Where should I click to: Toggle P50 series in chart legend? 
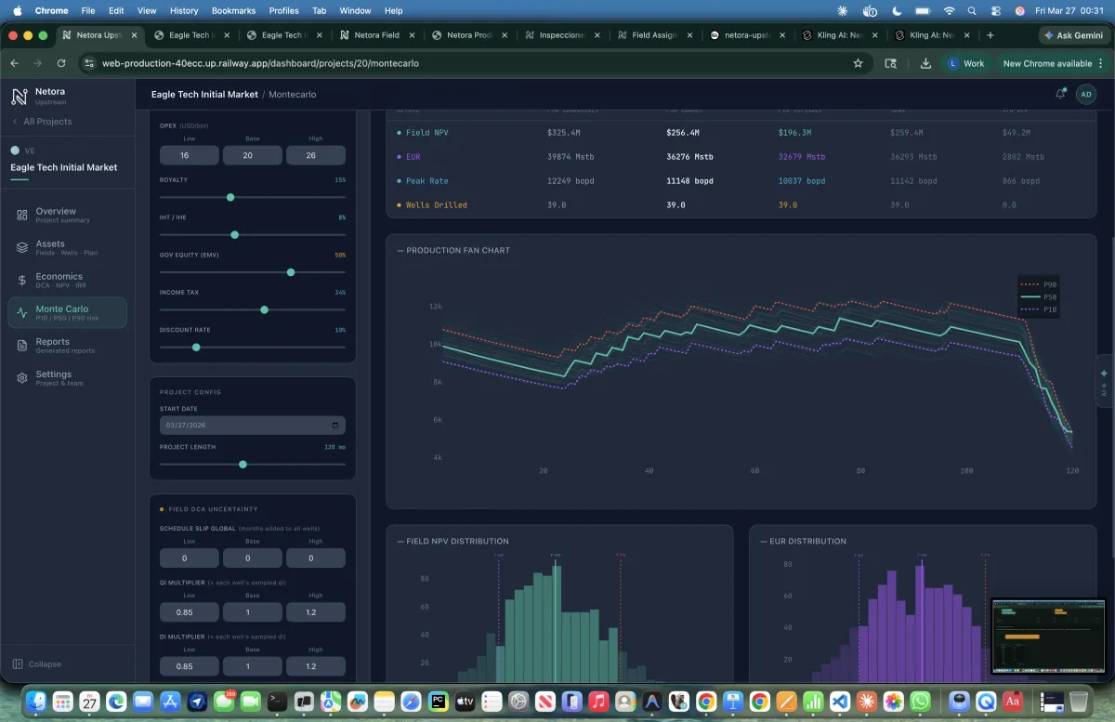1038,296
